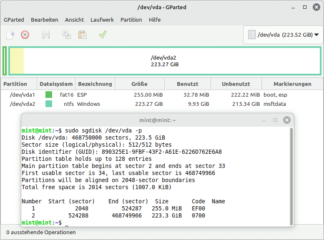Click the Paste partition clipboard icon
Image resolution: width=324 pixels, height=240 pixels.
82,35
